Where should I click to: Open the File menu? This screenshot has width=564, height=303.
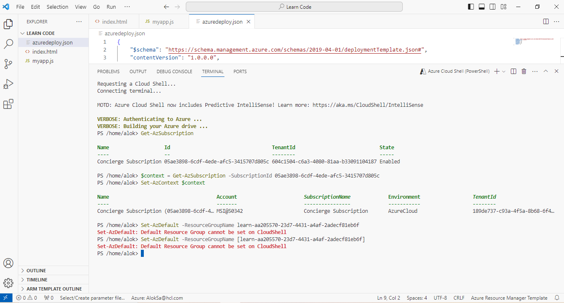click(x=20, y=7)
